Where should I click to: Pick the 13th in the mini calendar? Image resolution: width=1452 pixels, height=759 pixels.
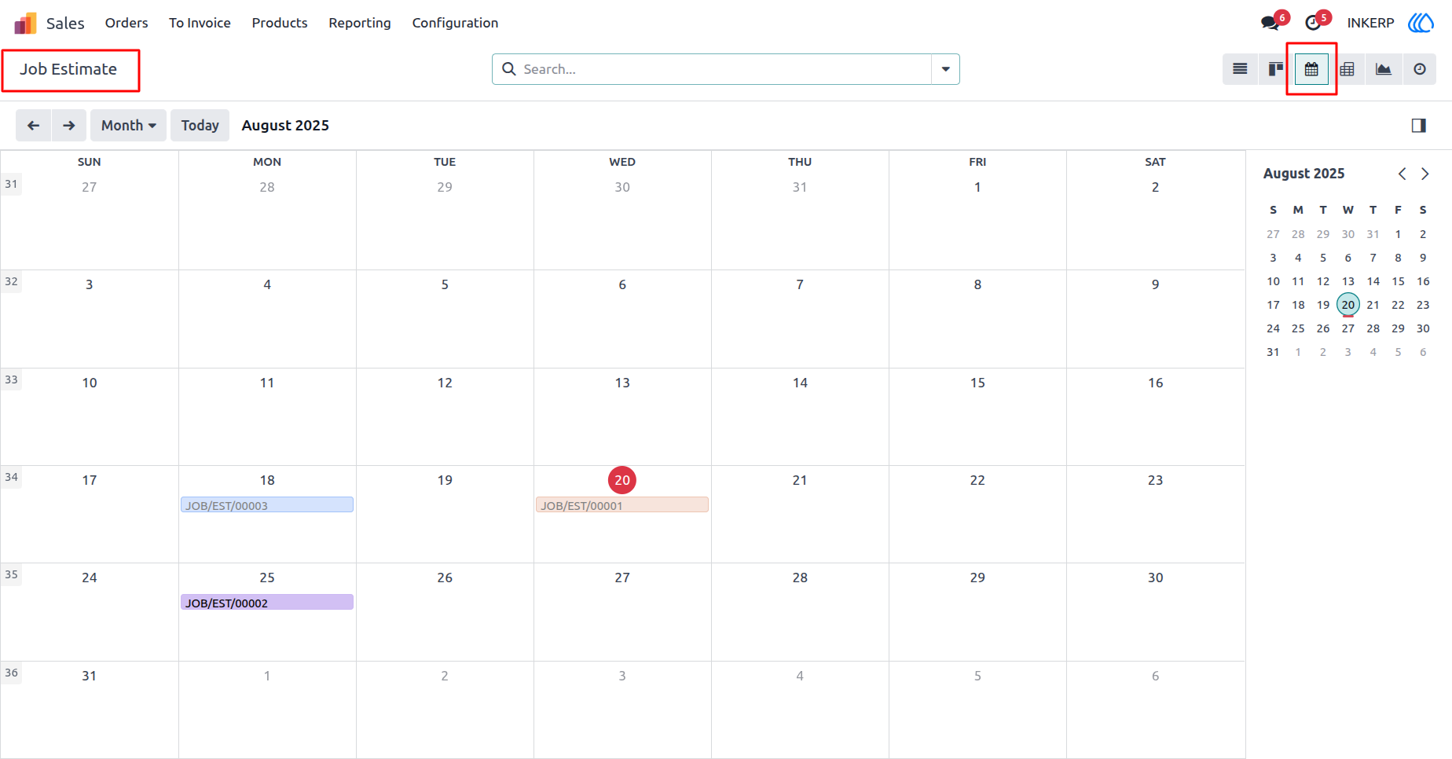1348,281
